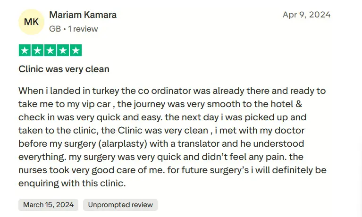Click the fifth green rating star

pos(76,50)
